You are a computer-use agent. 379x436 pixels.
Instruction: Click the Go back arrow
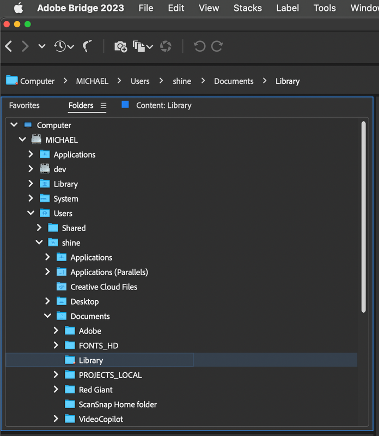9,46
